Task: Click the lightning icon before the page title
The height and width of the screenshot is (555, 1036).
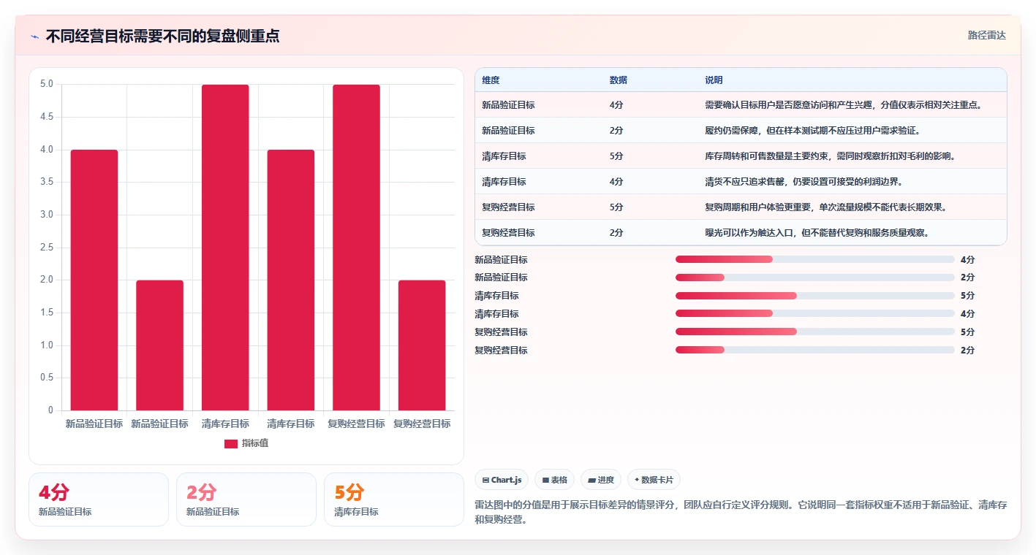Action: (34, 37)
